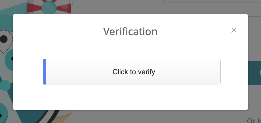Click the partially visible "Or lo" text

(254, 120)
